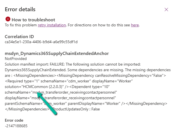Select the NotProvided text
The image size is (175, 132).
(x=16, y=59)
